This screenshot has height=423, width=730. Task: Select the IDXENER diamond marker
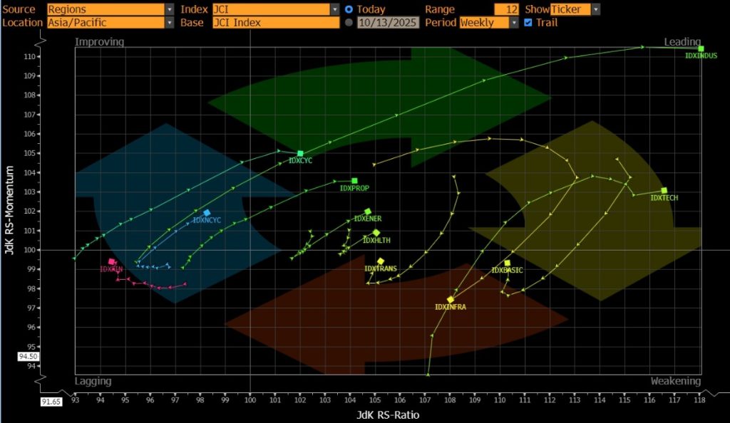point(368,211)
